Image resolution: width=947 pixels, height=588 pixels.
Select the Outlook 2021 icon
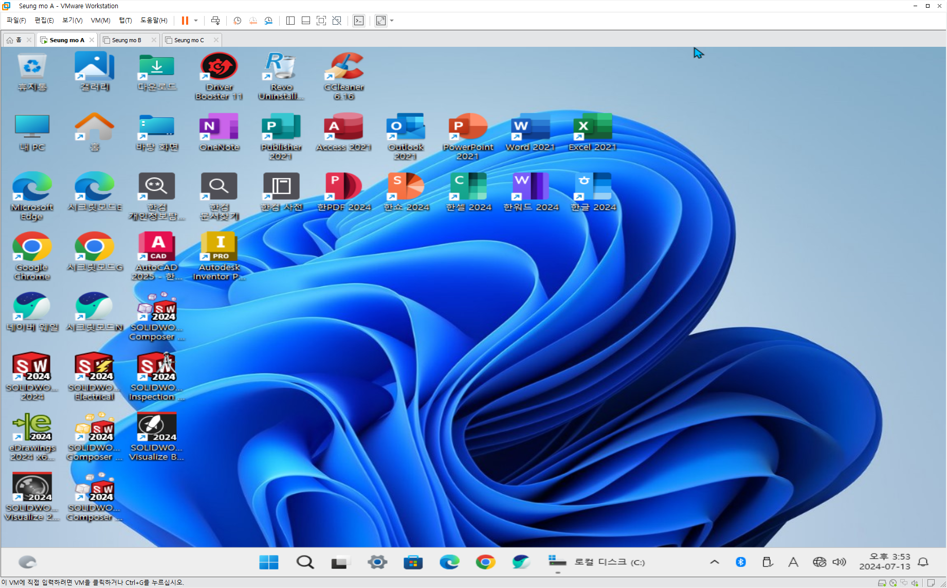click(x=406, y=136)
